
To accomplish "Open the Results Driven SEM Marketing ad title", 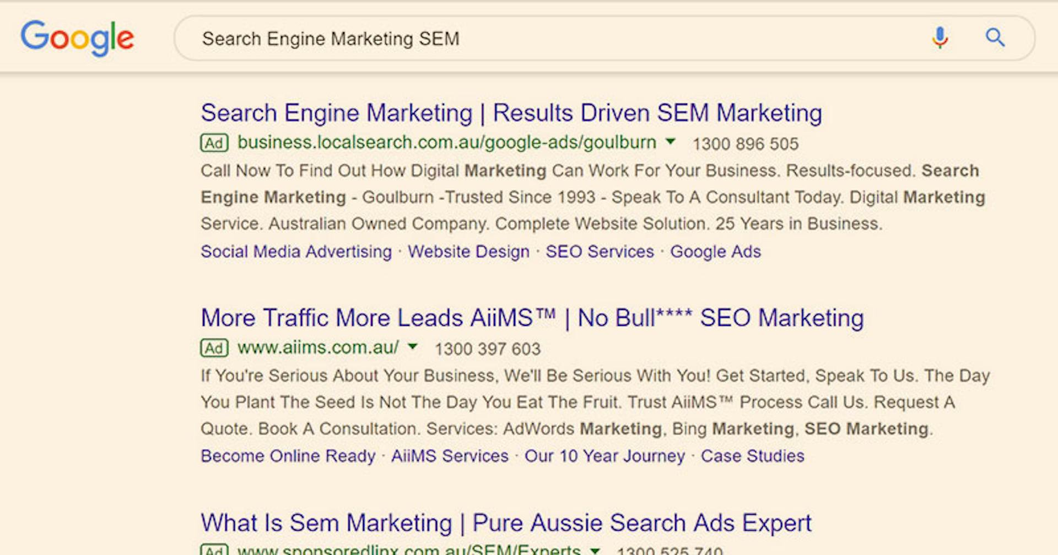I will [511, 113].
